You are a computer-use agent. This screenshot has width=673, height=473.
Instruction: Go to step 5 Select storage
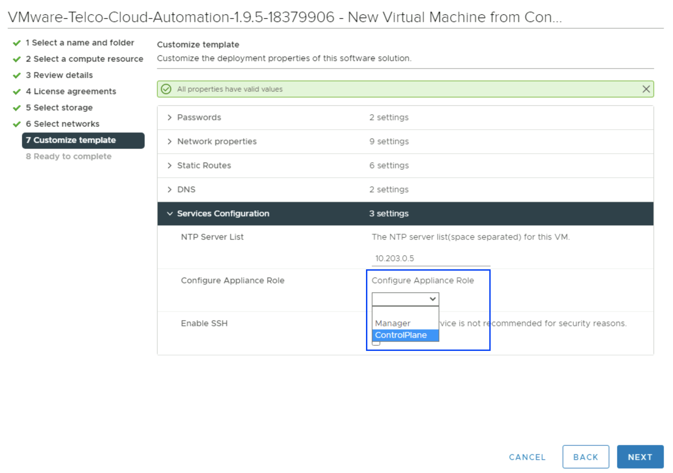59,108
